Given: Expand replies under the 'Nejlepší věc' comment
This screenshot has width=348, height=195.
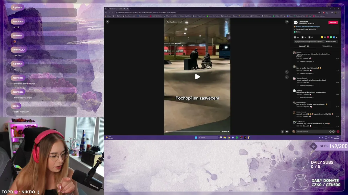Looking at the screenshot, I should coord(307,97).
